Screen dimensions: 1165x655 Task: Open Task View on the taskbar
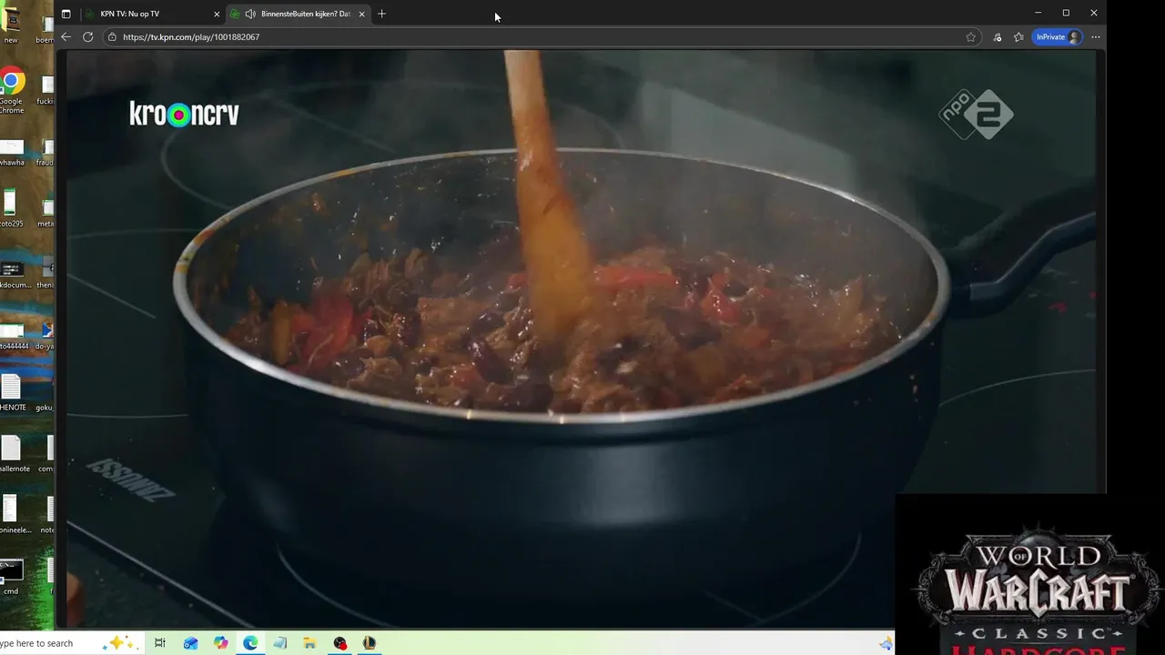coord(160,643)
